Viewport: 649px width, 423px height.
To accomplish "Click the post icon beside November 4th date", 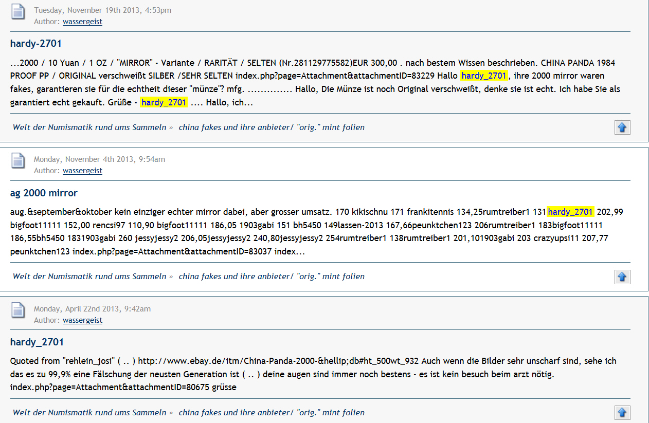I will click(19, 161).
